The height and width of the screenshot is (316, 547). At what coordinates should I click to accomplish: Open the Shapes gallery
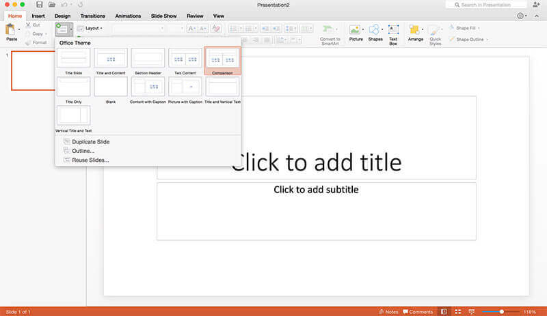[375, 31]
